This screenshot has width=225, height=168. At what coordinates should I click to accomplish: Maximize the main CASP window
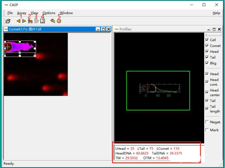coord(204,5)
